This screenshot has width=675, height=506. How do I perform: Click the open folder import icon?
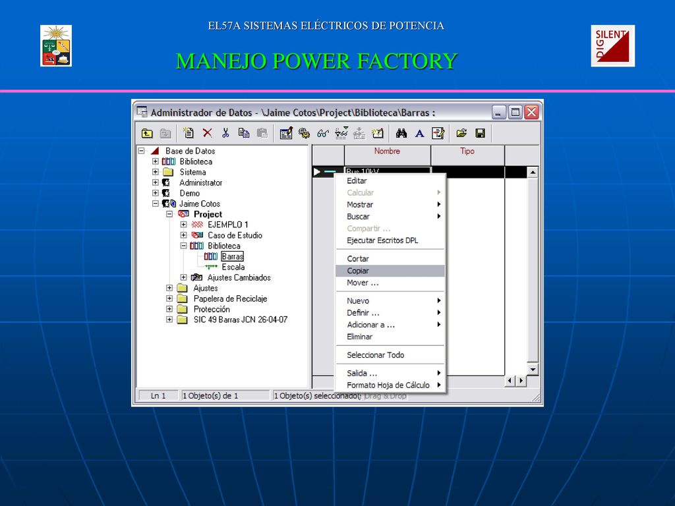[x=461, y=133]
